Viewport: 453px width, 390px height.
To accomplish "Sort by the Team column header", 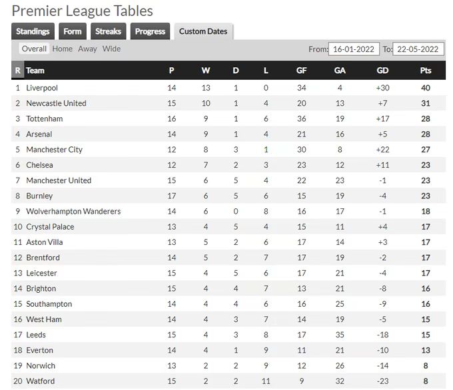I will coord(35,71).
